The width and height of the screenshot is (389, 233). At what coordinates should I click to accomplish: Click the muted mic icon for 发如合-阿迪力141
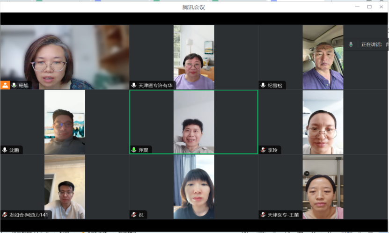(5, 215)
